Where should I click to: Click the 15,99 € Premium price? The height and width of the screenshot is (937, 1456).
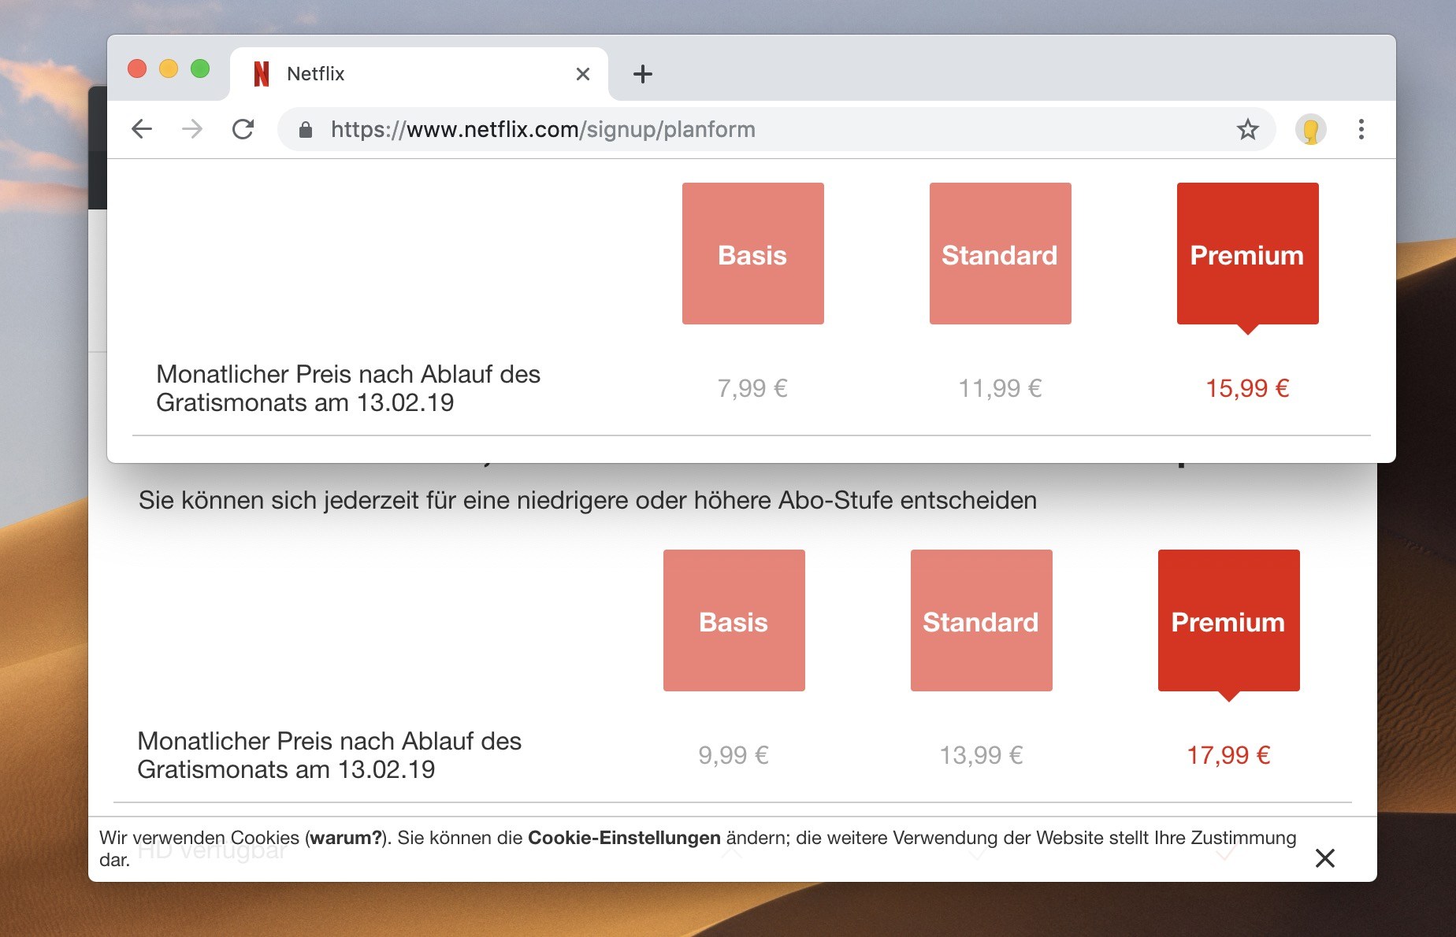pos(1247,388)
